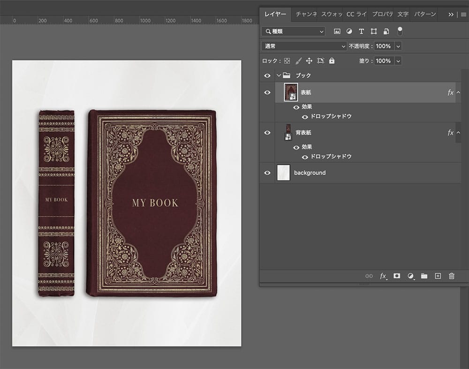Image resolution: width=469 pixels, height=369 pixels.
Task: Hide the 表紙 layer
Action: [x=267, y=92]
